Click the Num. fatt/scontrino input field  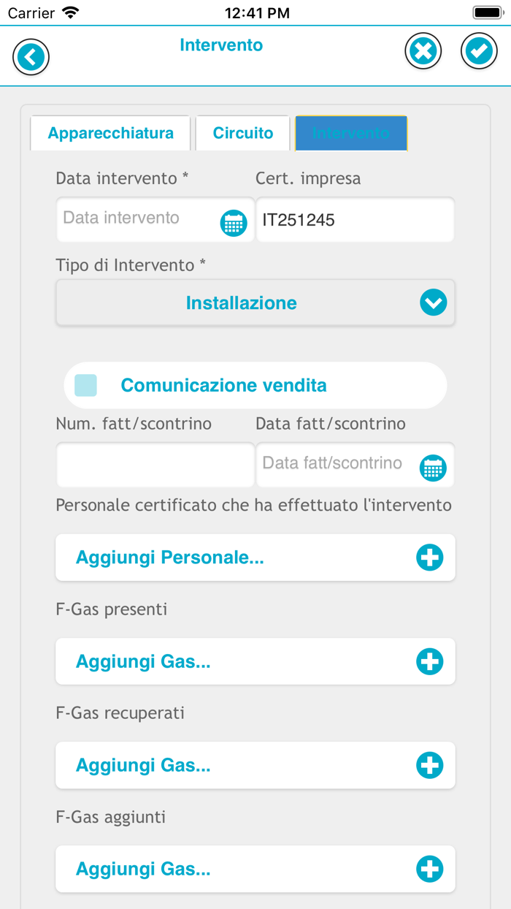point(155,465)
